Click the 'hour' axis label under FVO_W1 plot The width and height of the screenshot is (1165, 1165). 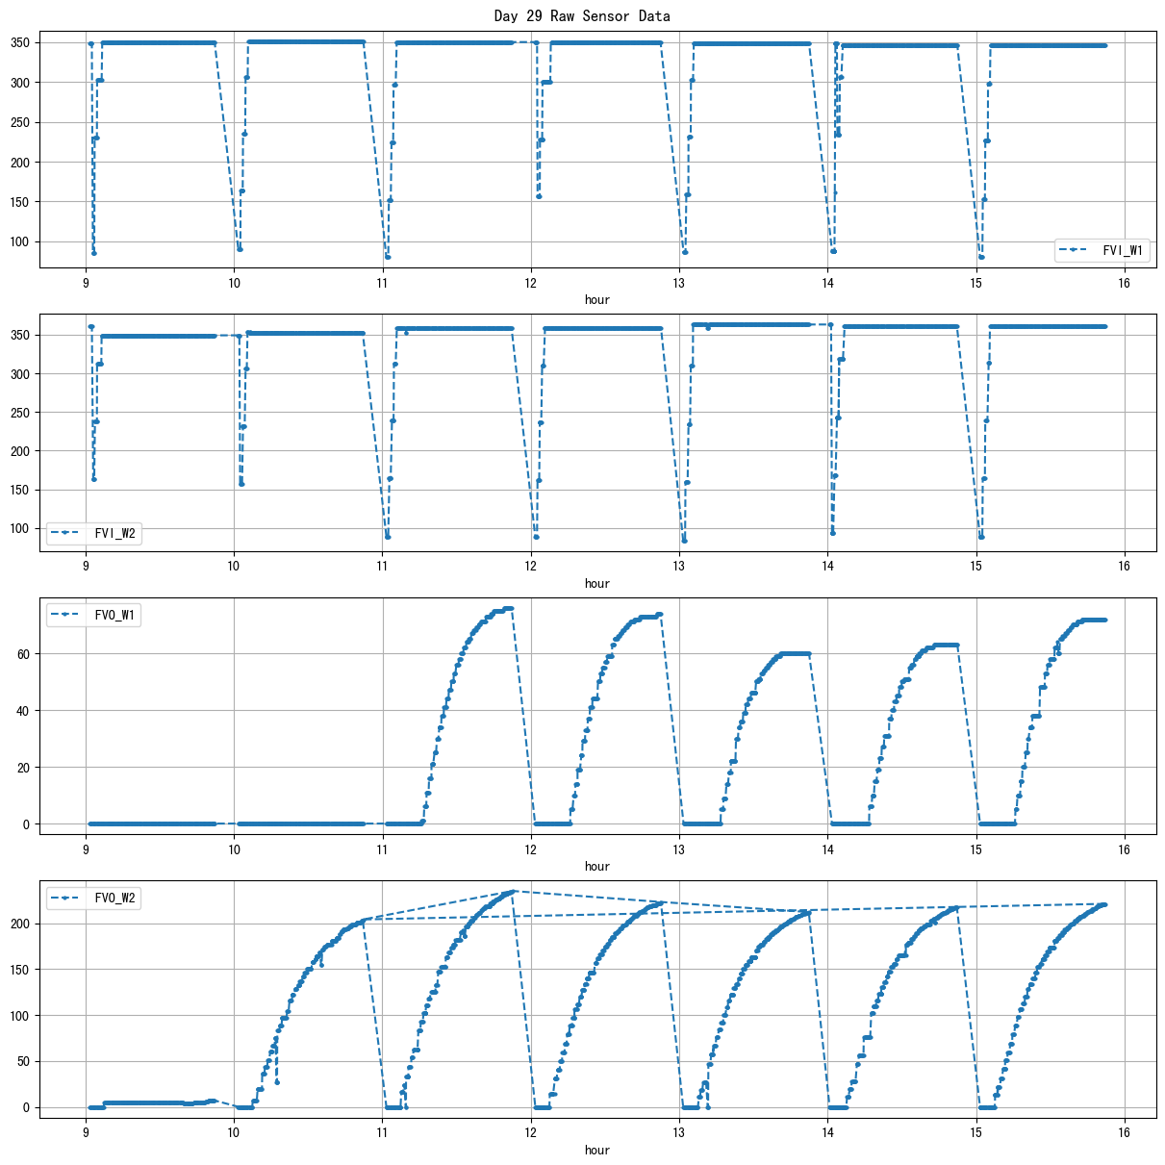597,866
